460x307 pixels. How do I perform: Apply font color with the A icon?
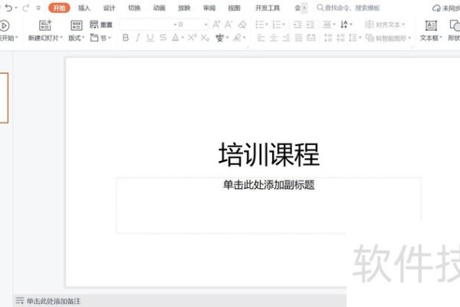176,38
